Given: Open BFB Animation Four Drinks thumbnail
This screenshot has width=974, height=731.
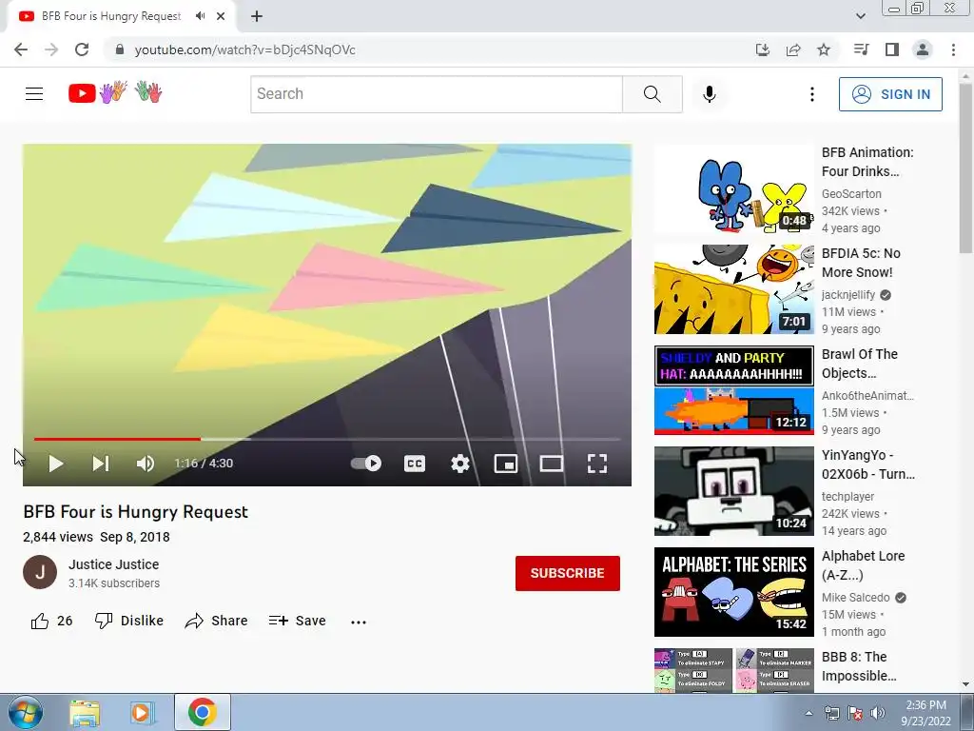Looking at the screenshot, I should click(x=733, y=188).
